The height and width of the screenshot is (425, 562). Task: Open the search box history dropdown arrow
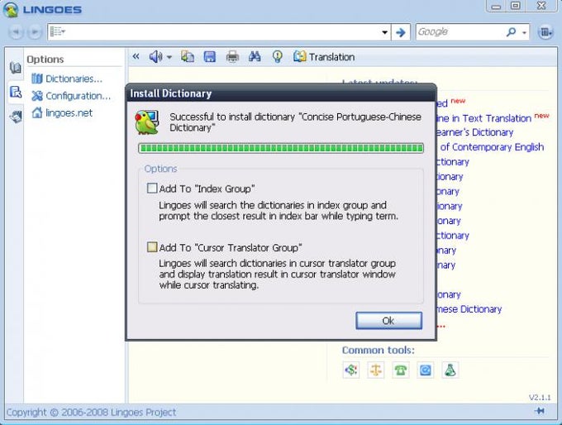[x=384, y=32]
